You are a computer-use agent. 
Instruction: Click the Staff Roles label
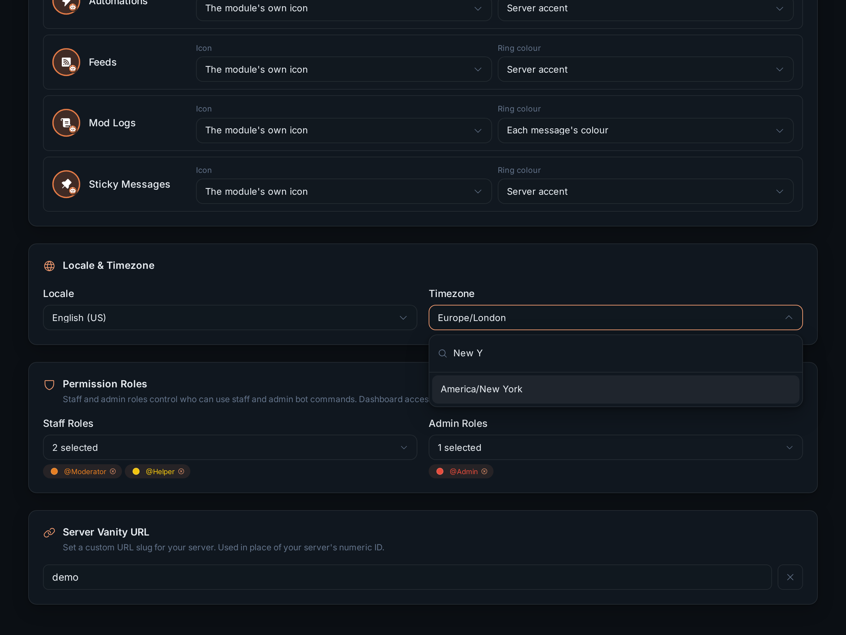point(68,423)
